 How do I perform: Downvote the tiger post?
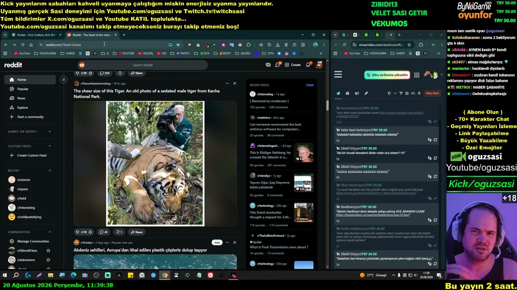pyautogui.click(x=90, y=232)
